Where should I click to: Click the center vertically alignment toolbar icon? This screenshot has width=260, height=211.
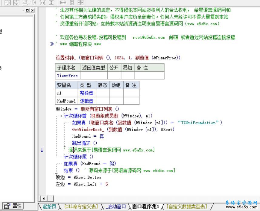[16, 2]
